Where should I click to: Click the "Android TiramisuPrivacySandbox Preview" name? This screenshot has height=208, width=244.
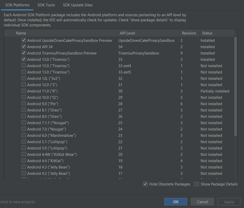(x=62, y=53)
